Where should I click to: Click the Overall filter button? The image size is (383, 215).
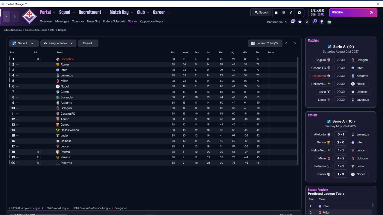[x=88, y=43]
